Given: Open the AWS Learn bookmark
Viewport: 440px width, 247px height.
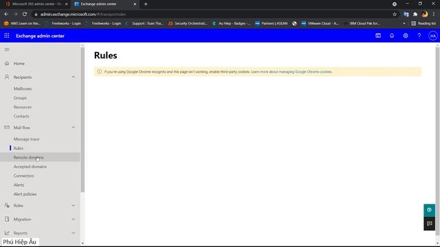Looking at the screenshot, I should coord(23,23).
